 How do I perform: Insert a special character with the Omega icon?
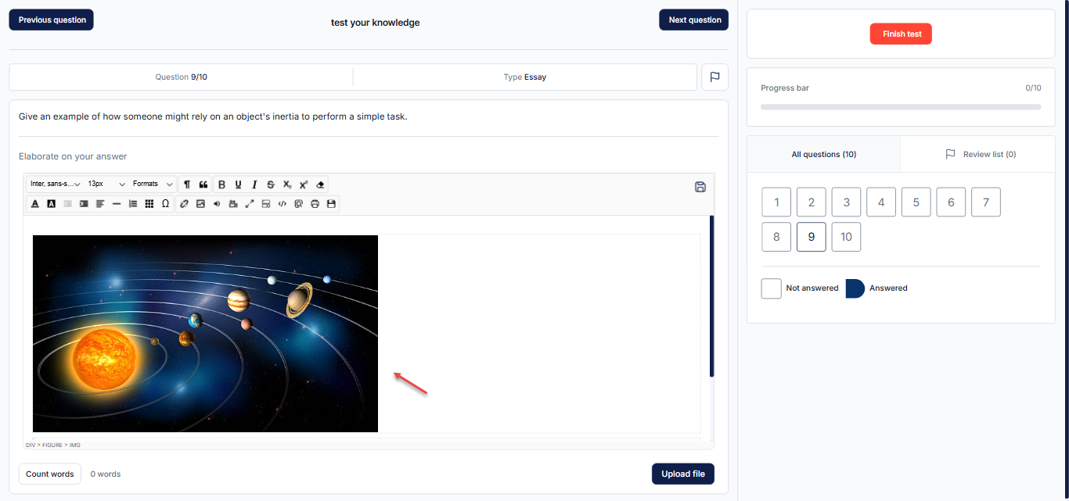tap(165, 204)
